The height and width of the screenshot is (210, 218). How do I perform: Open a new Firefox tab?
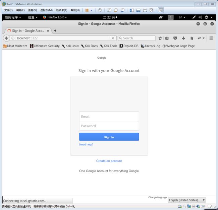click(55, 31)
